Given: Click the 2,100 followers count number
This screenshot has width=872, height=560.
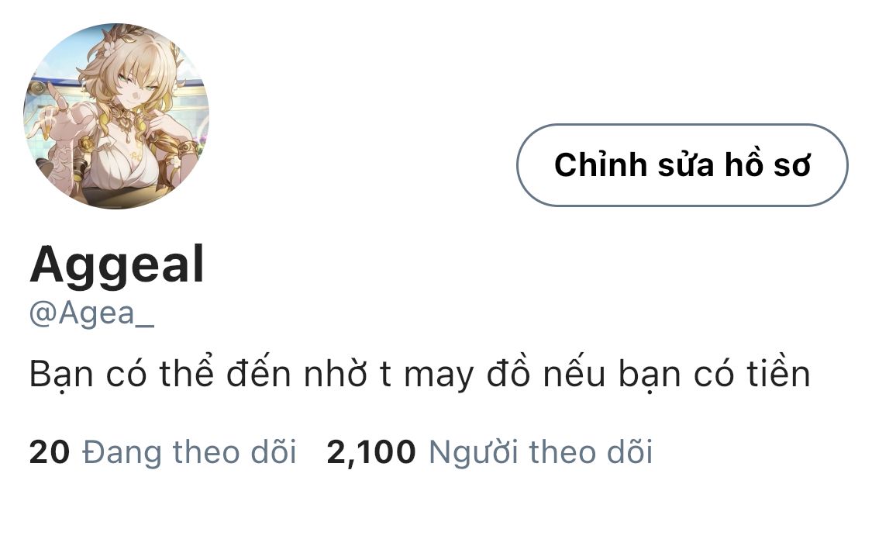Looking at the screenshot, I should point(371,452).
